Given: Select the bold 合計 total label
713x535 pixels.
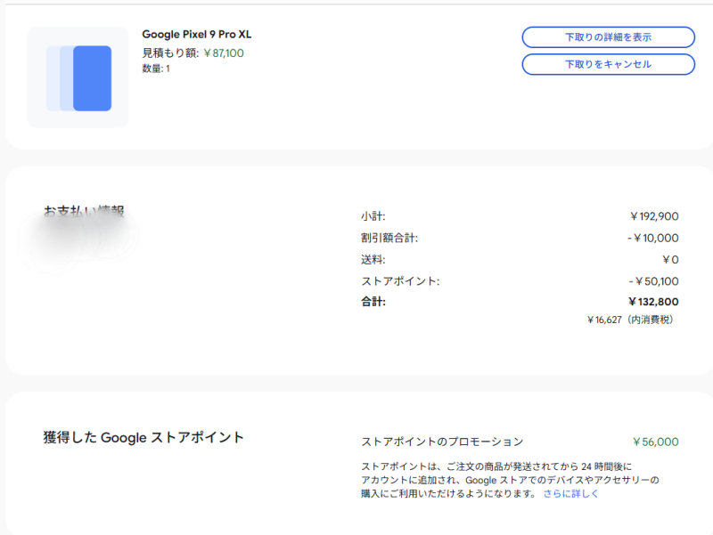Looking at the screenshot, I should [373, 302].
